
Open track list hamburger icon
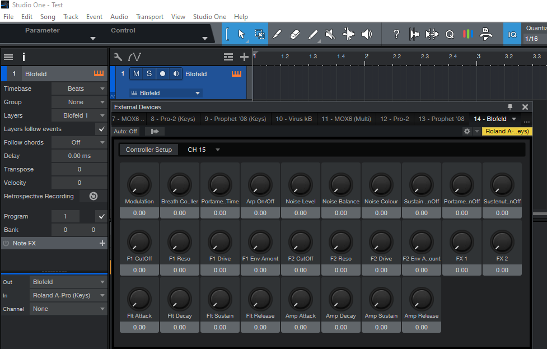click(8, 57)
